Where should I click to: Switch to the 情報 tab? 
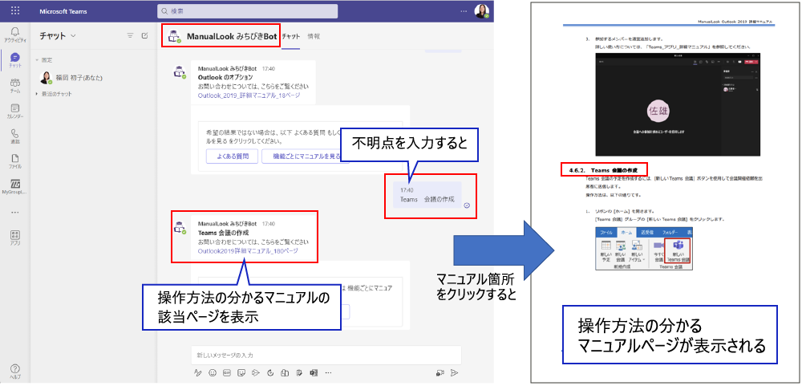tap(314, 37)
